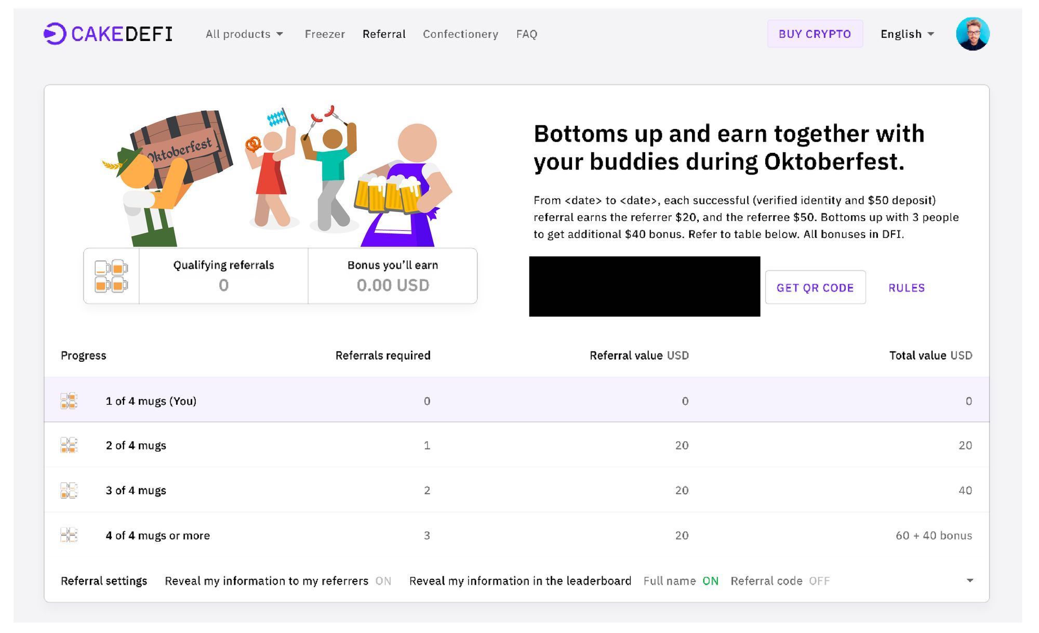The height and width of the screenshot is (633, 1039).
Task: Click the BUY CRYPTO button
Action: 815,34
